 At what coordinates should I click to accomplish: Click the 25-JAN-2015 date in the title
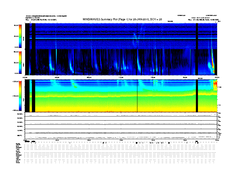[141, 19]
